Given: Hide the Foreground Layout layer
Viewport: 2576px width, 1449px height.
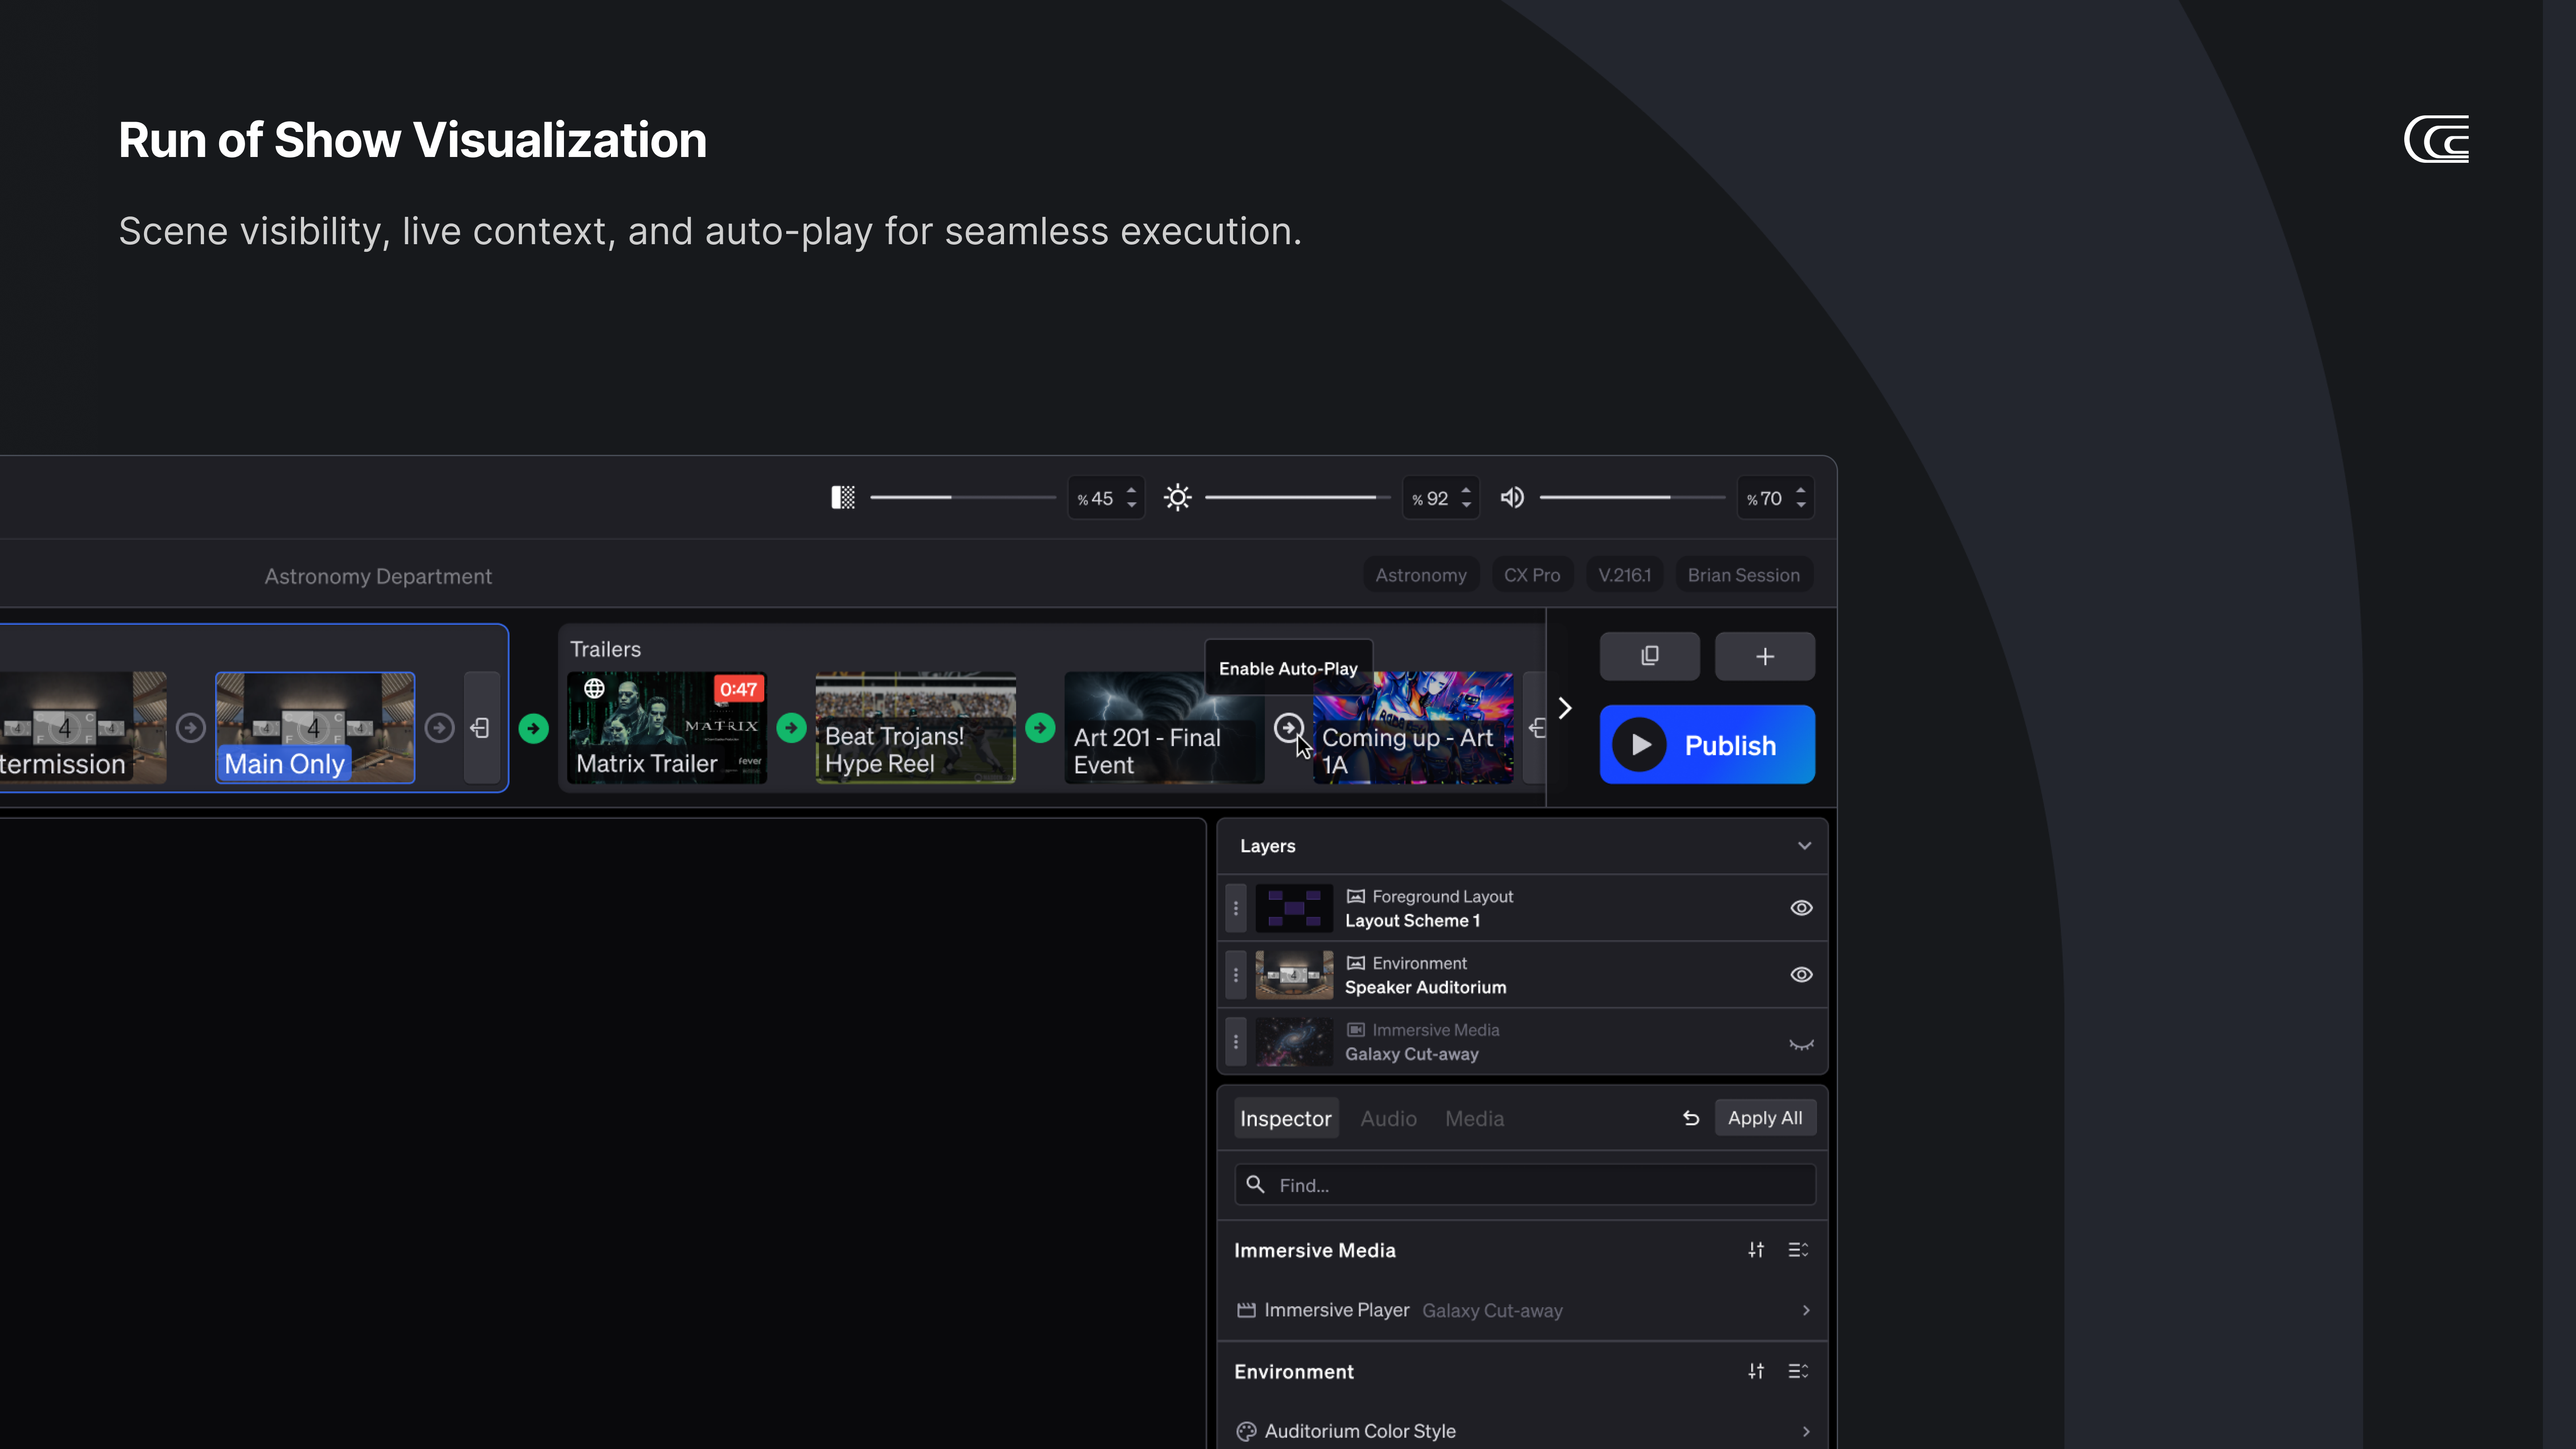Looking at the screenshot, I should (x=1800, y=908).
